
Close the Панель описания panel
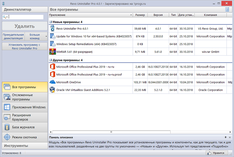(230, 137)
